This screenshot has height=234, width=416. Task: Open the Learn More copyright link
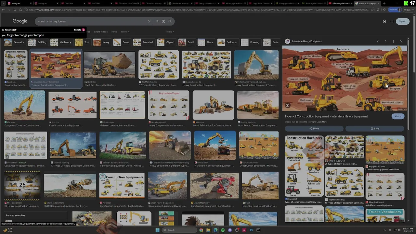tap(321, 122)
